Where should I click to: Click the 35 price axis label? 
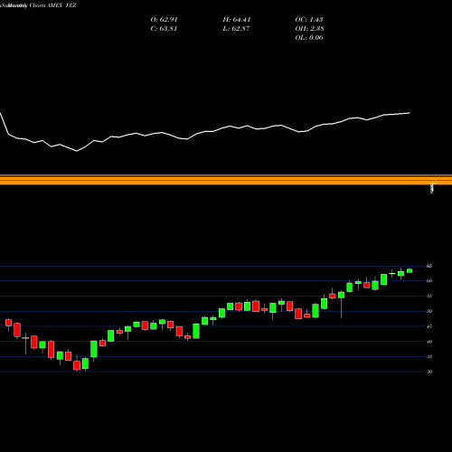(x=429, y=357)
